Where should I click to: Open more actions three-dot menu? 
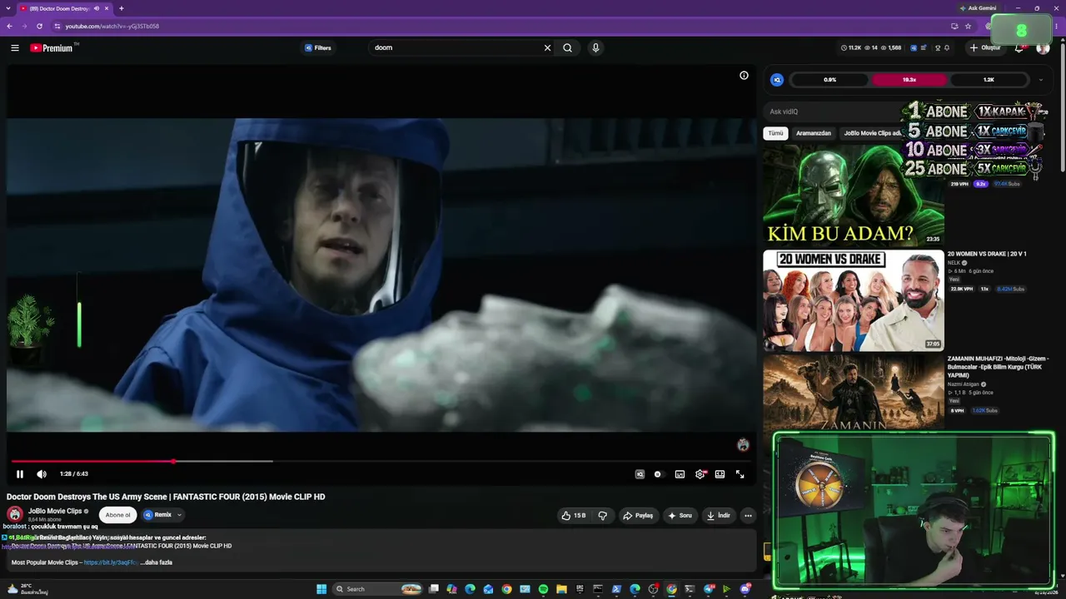click(748, 516)
